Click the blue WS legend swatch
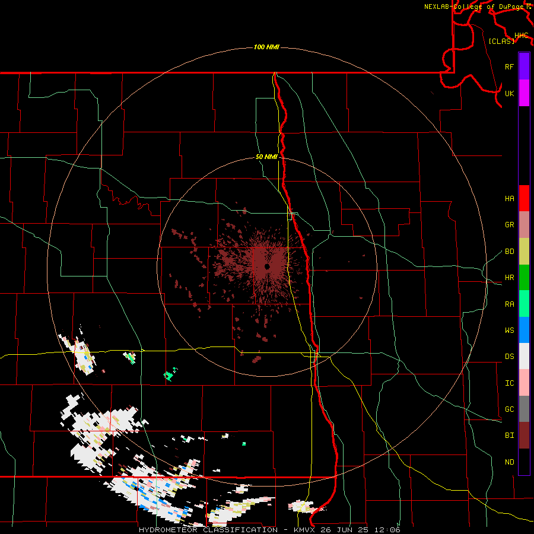534x534 pixels. [x=524, y=330]
